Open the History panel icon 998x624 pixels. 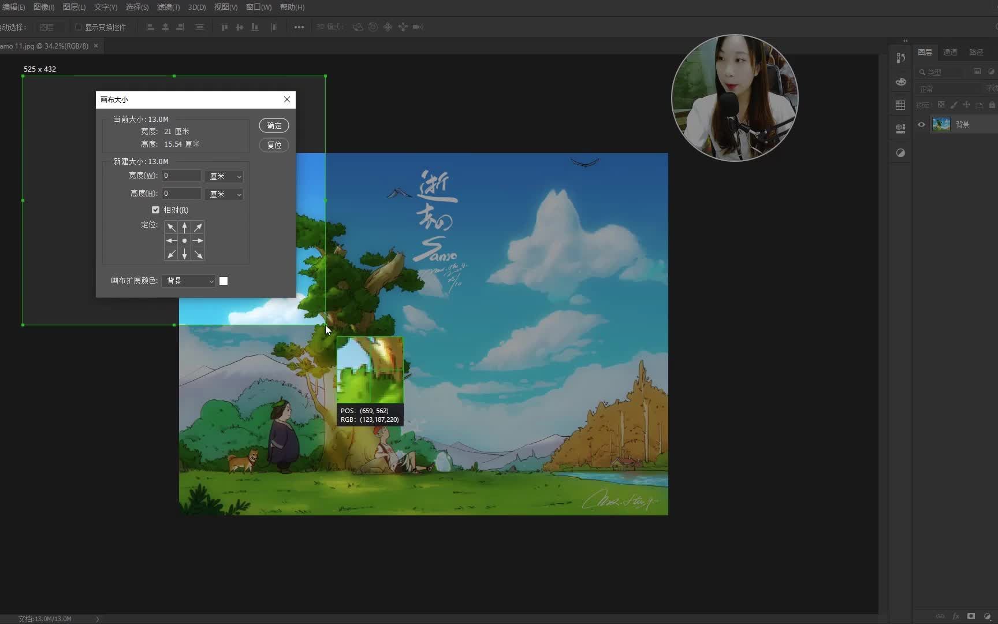[x=900, y=58]
